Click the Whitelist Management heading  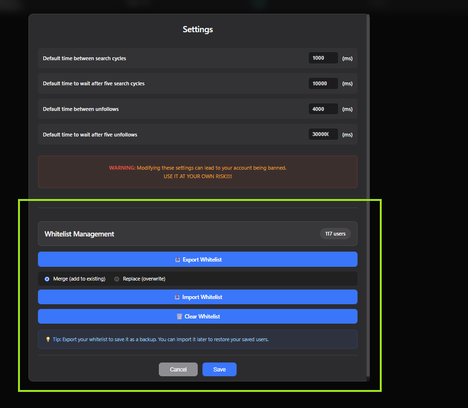pos(79,234)
